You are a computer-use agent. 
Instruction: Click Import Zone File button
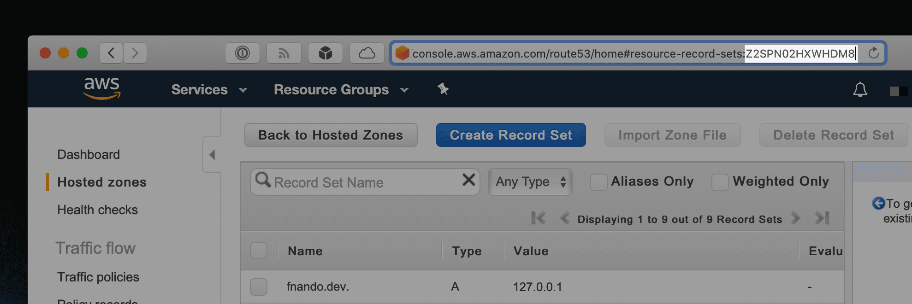[x=672, y=135]
